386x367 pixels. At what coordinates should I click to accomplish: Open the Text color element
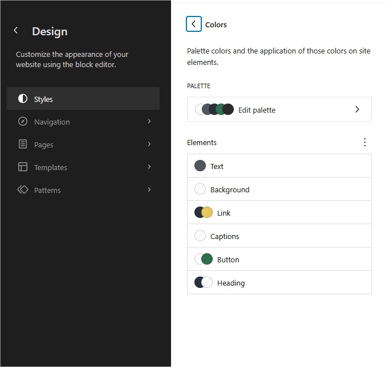279,166
